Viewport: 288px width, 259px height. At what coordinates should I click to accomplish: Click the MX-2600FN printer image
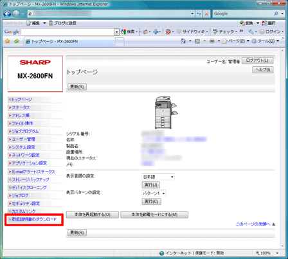(166, 112)
